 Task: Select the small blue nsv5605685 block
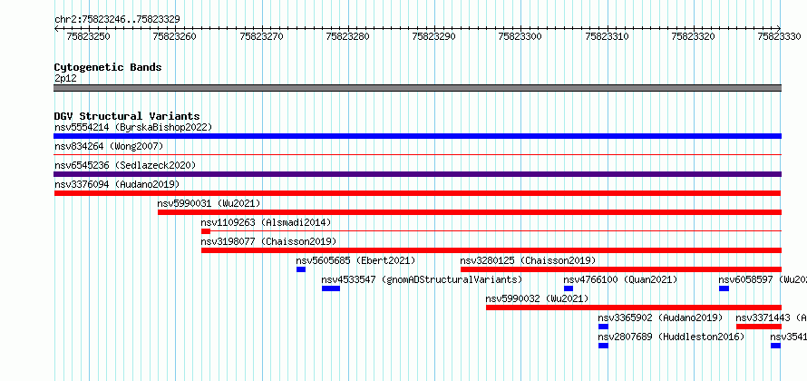pyautogui.click(x=301, y=269)
